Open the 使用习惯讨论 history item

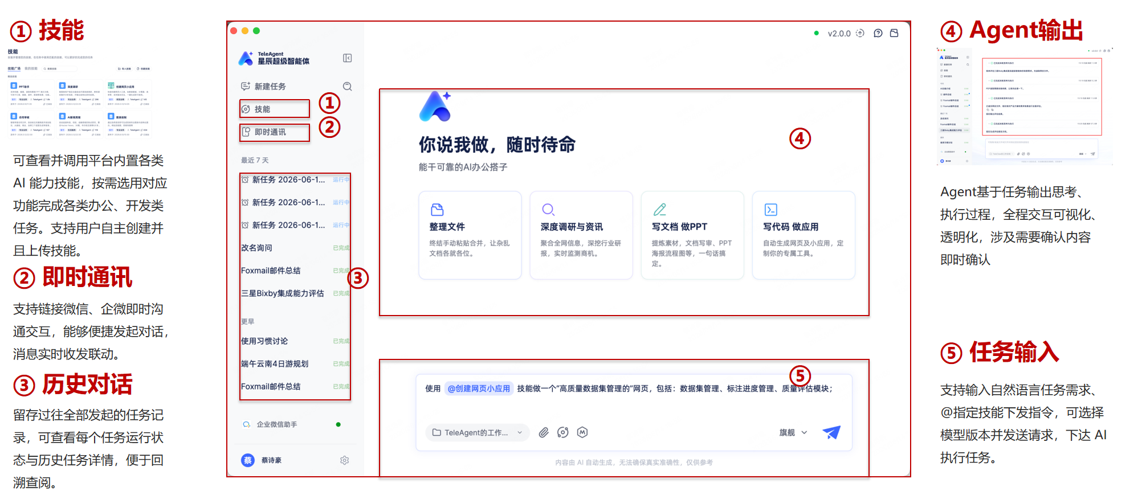click(x=295, y=341)
